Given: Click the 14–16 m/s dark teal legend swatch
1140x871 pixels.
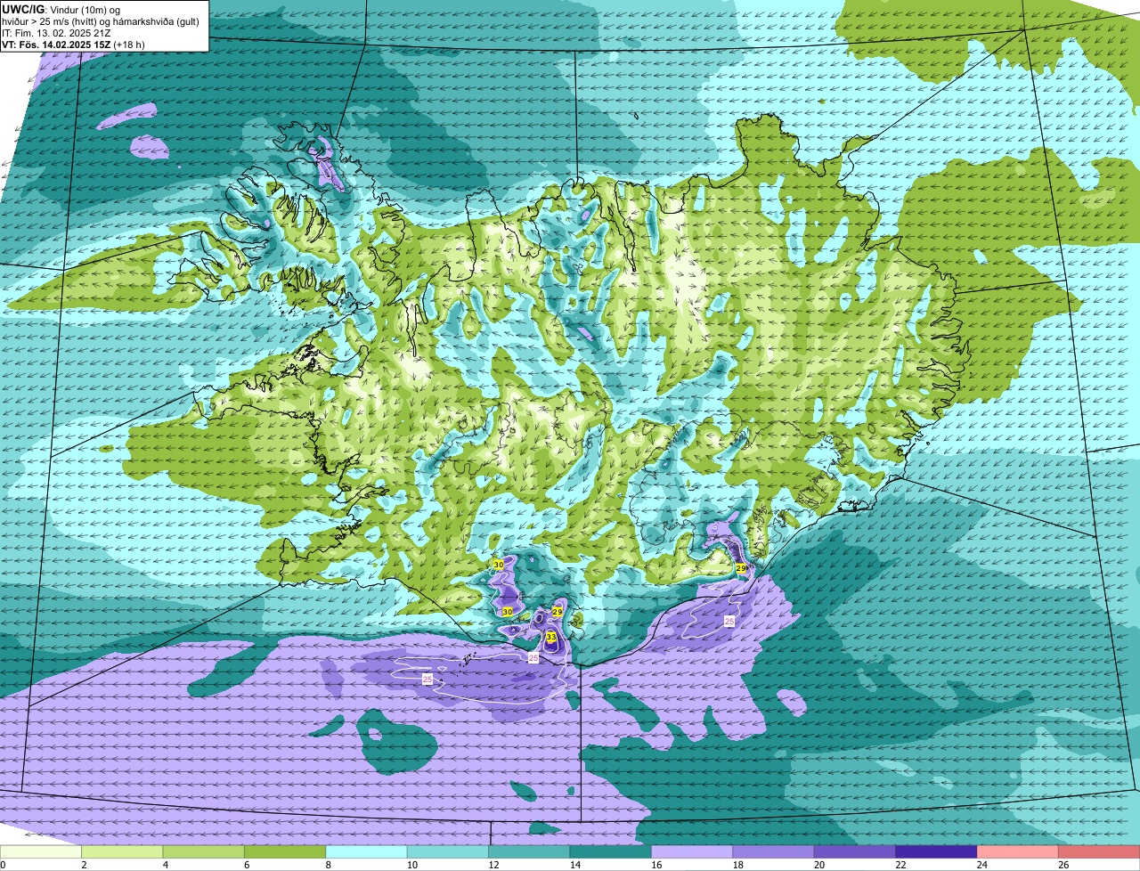Looking at the screenshot, I should [611, 851].
